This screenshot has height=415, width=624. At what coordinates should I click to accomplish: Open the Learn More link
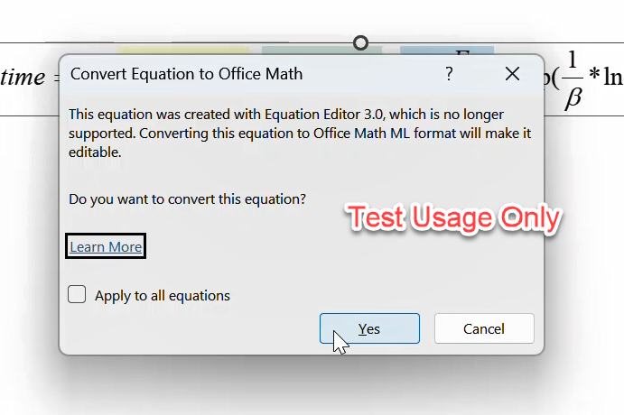(x=106, y=247)
